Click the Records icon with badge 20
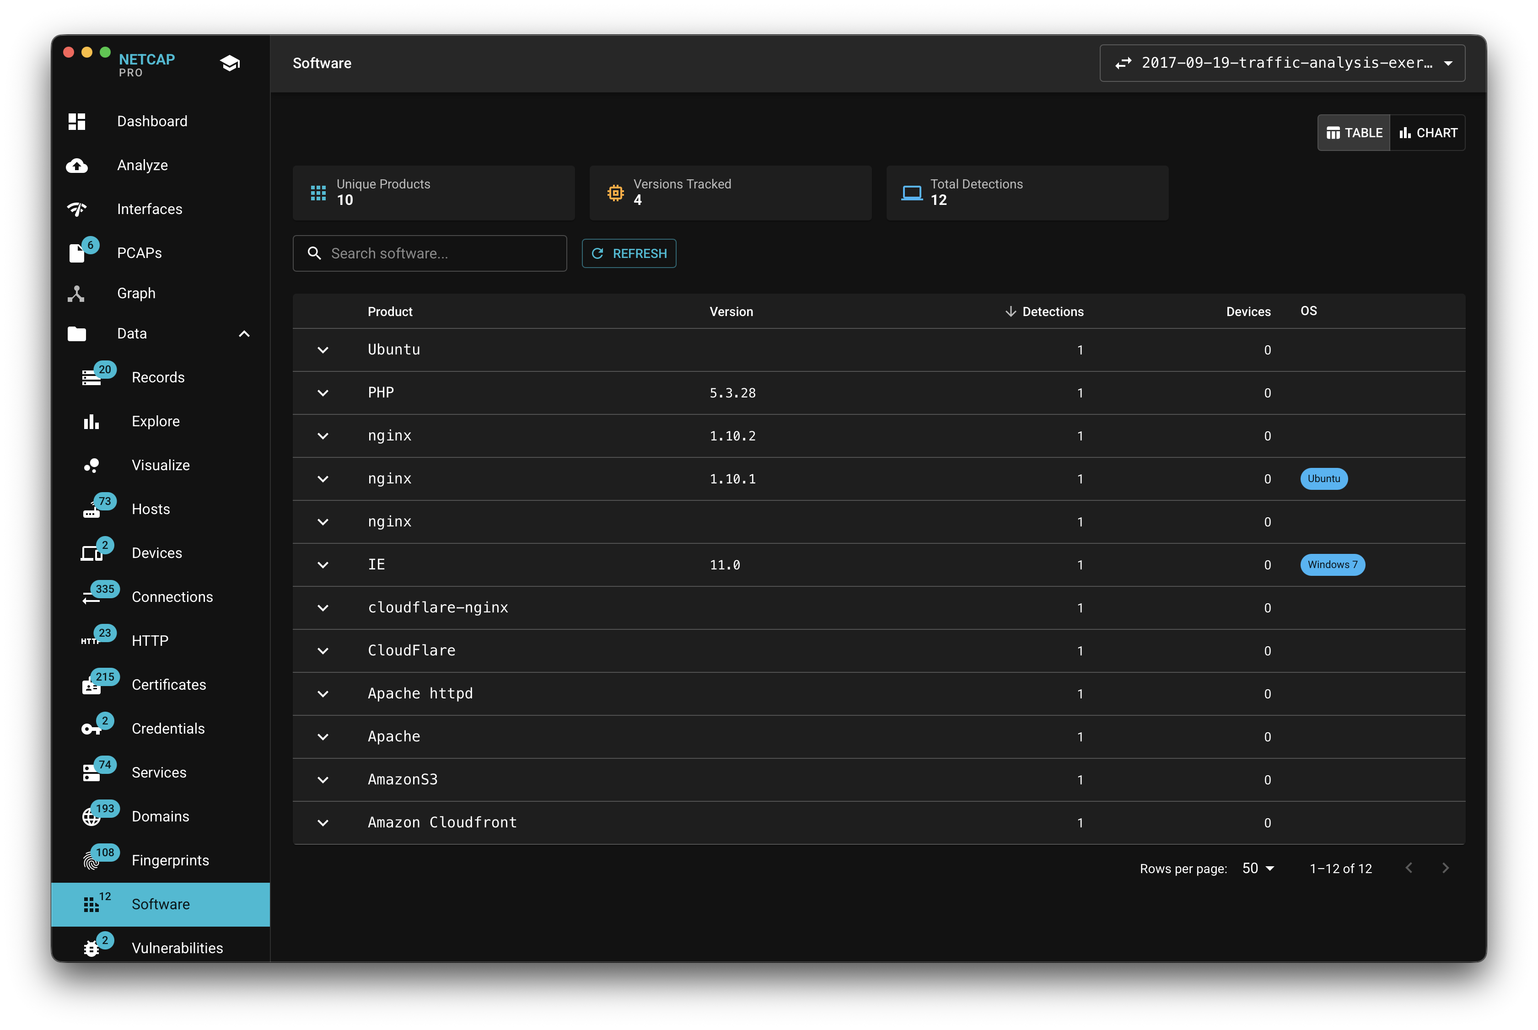 (91, 378)
